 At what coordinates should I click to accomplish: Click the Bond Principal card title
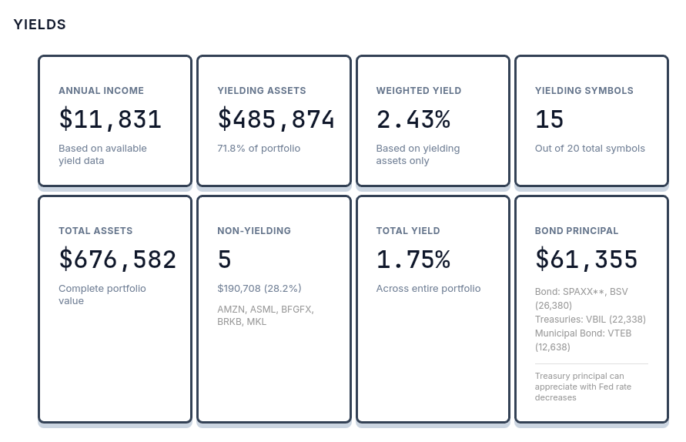(x=577, y=231)
